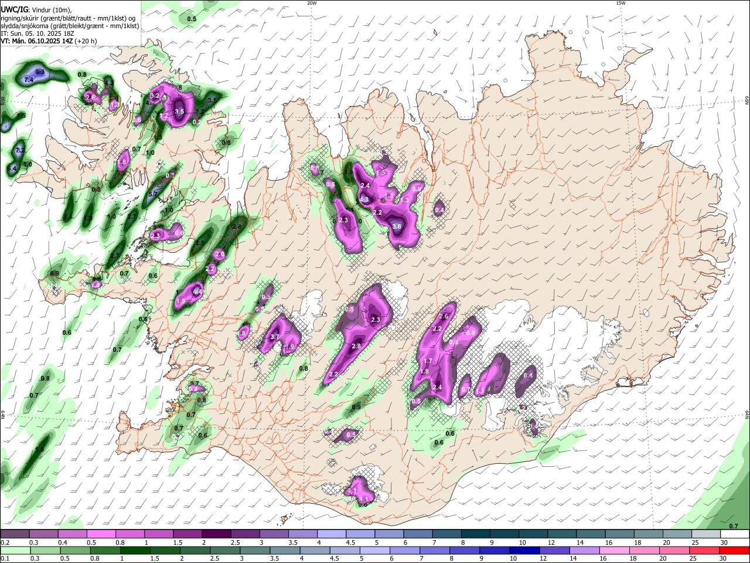The width and height of the screenshot is (750, 563).
Task: Pick the dusky mauve 0.2 snow legend swatch
Action: [15, 534]
